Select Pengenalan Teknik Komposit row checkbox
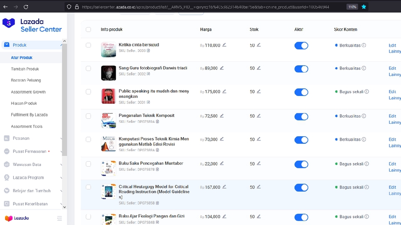 pos(88,116)
